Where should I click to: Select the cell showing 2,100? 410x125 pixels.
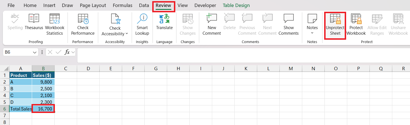pyautogui.click(x=43, y=95)
